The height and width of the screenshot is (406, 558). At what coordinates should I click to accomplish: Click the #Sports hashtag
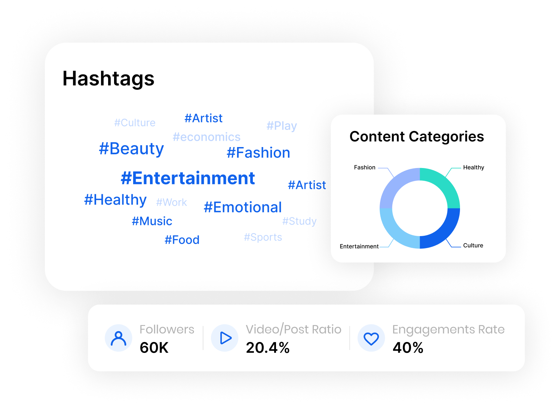(x=263, y=237)
